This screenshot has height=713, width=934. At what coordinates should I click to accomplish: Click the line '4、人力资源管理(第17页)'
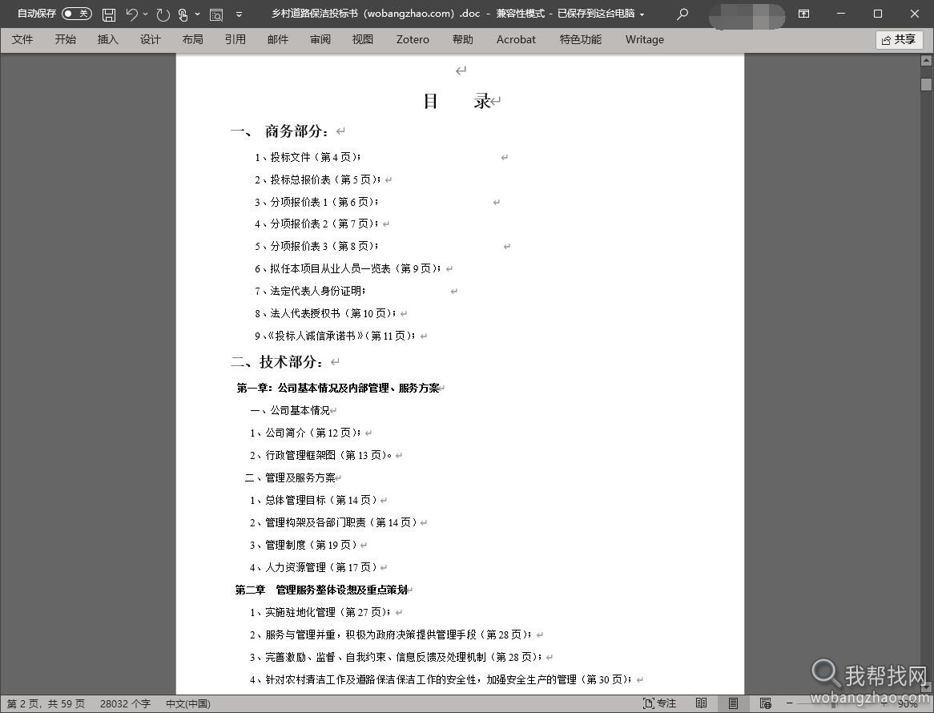pyautogui.click(x=312, y=568)
